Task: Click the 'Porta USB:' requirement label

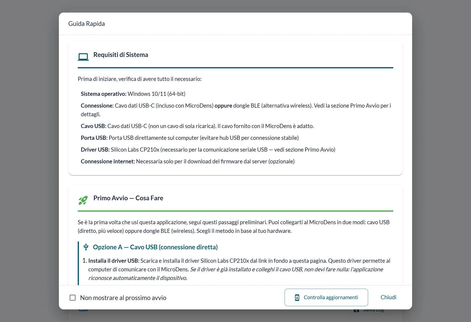Action: [x=94, y=138]
